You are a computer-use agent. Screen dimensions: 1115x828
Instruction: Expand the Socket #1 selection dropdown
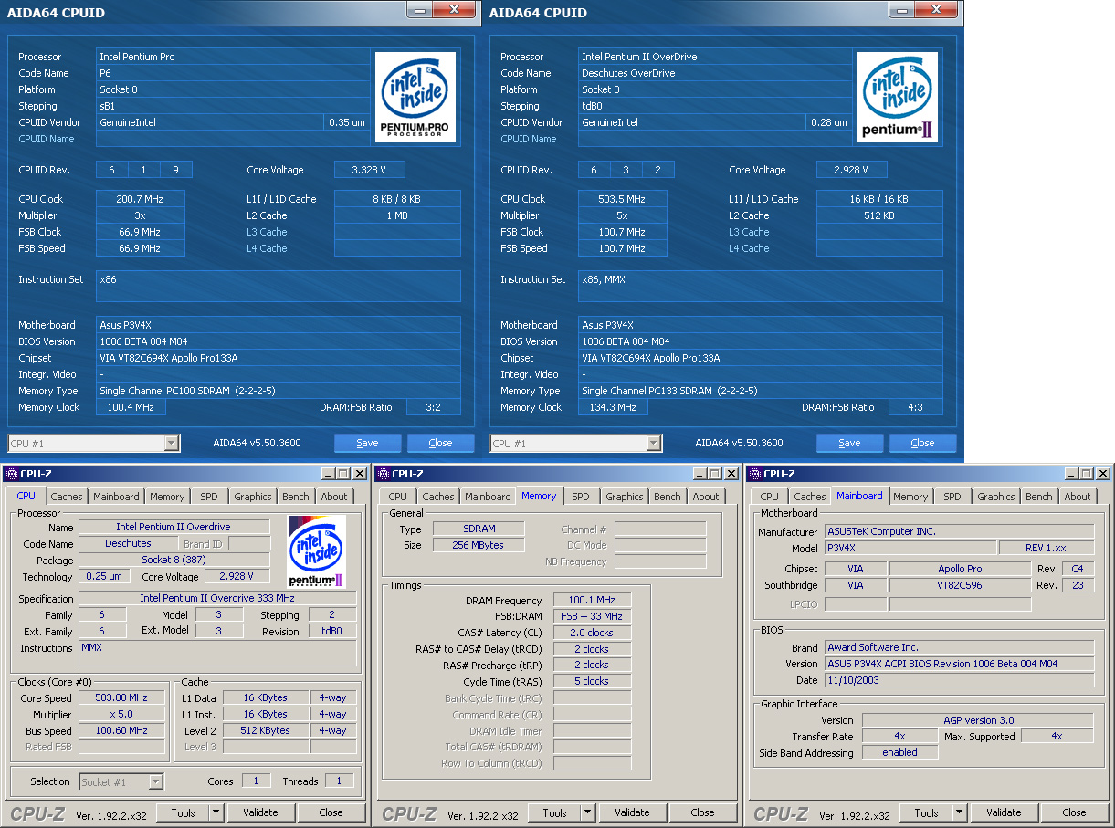point(155,781)
